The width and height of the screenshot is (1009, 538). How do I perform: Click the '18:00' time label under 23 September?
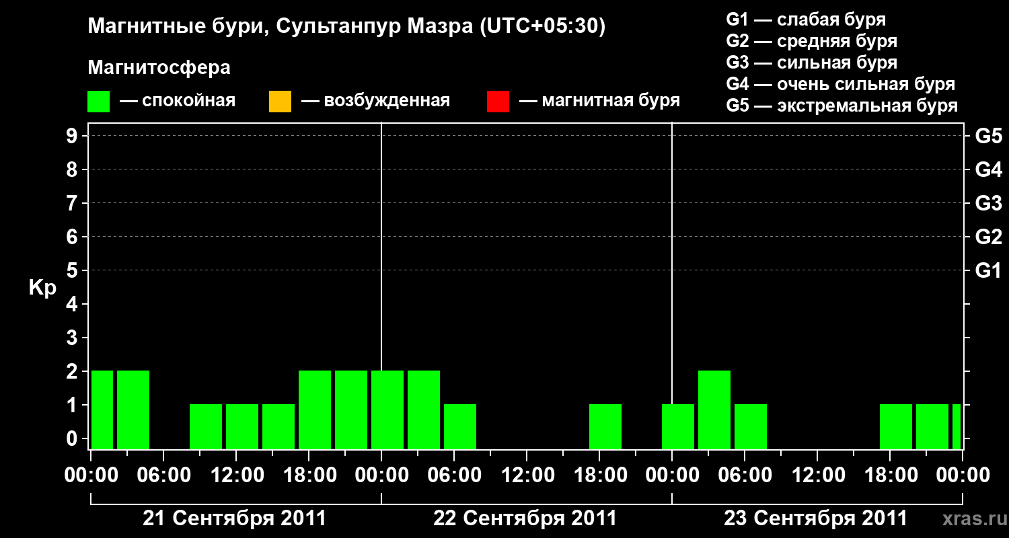890,476
